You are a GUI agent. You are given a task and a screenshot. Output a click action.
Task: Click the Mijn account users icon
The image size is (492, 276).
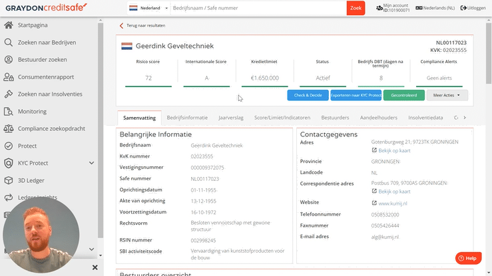[x=379, y=8]
